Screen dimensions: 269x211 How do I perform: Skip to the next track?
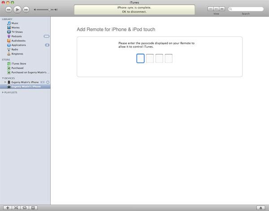tap(26, 9)
